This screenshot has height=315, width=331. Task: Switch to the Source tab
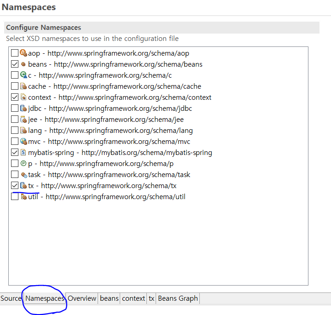click(x=11, y=298)
